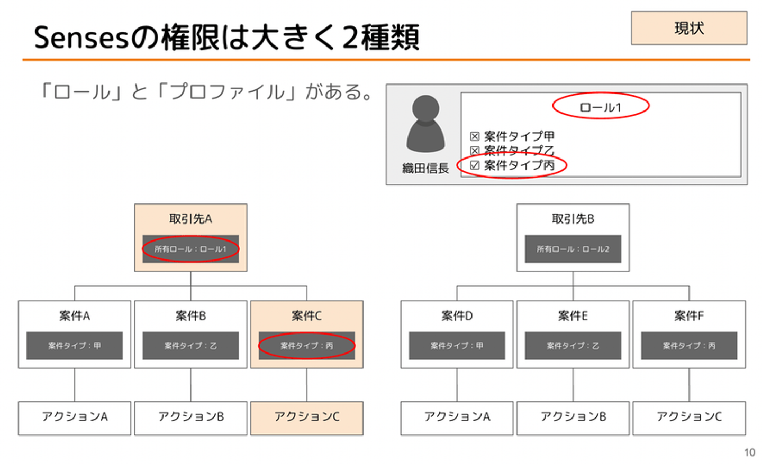762x464 pixels.
Task: Click 案件タイプ:丙 tag inside 案件C
Action: coord(306,346)
